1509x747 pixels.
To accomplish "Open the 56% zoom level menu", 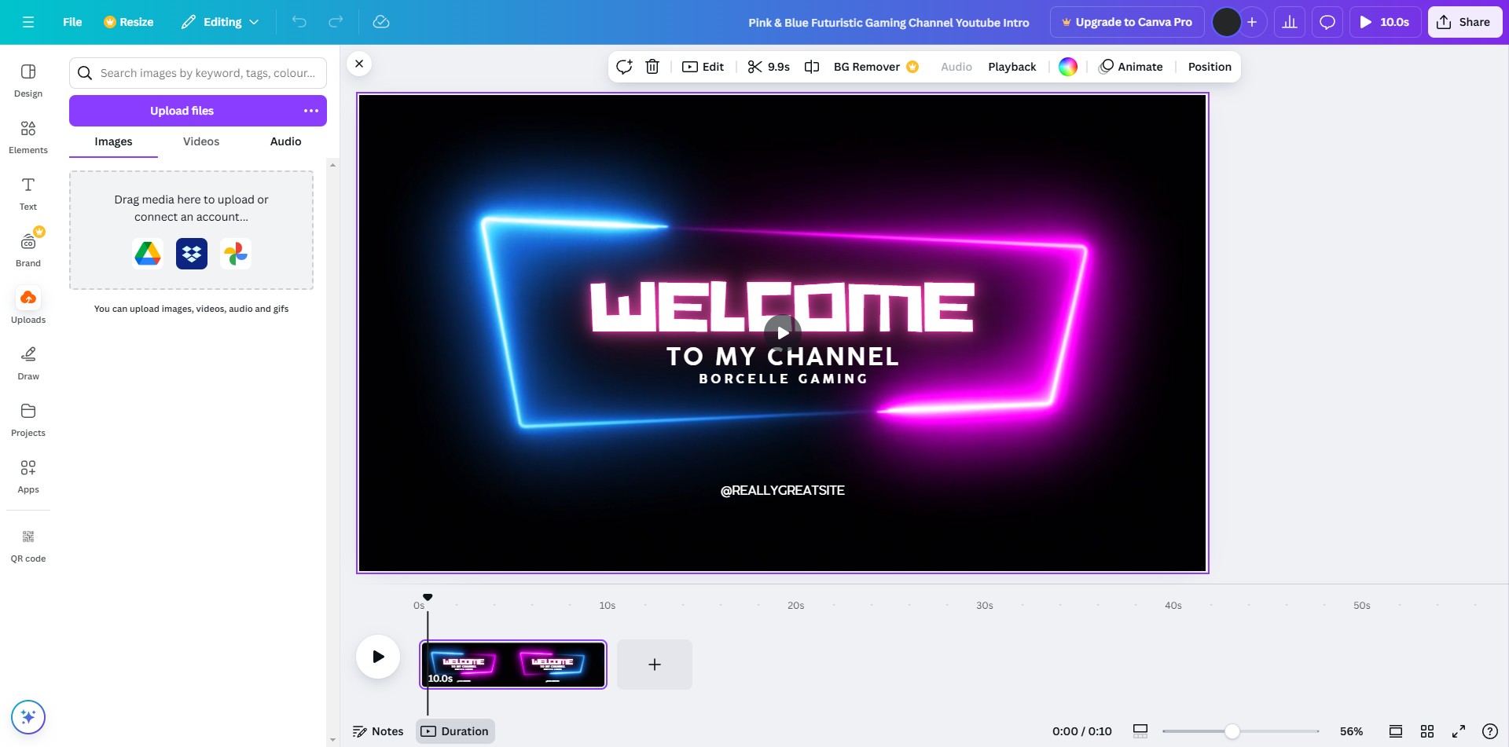I will tap(1351, 731).
